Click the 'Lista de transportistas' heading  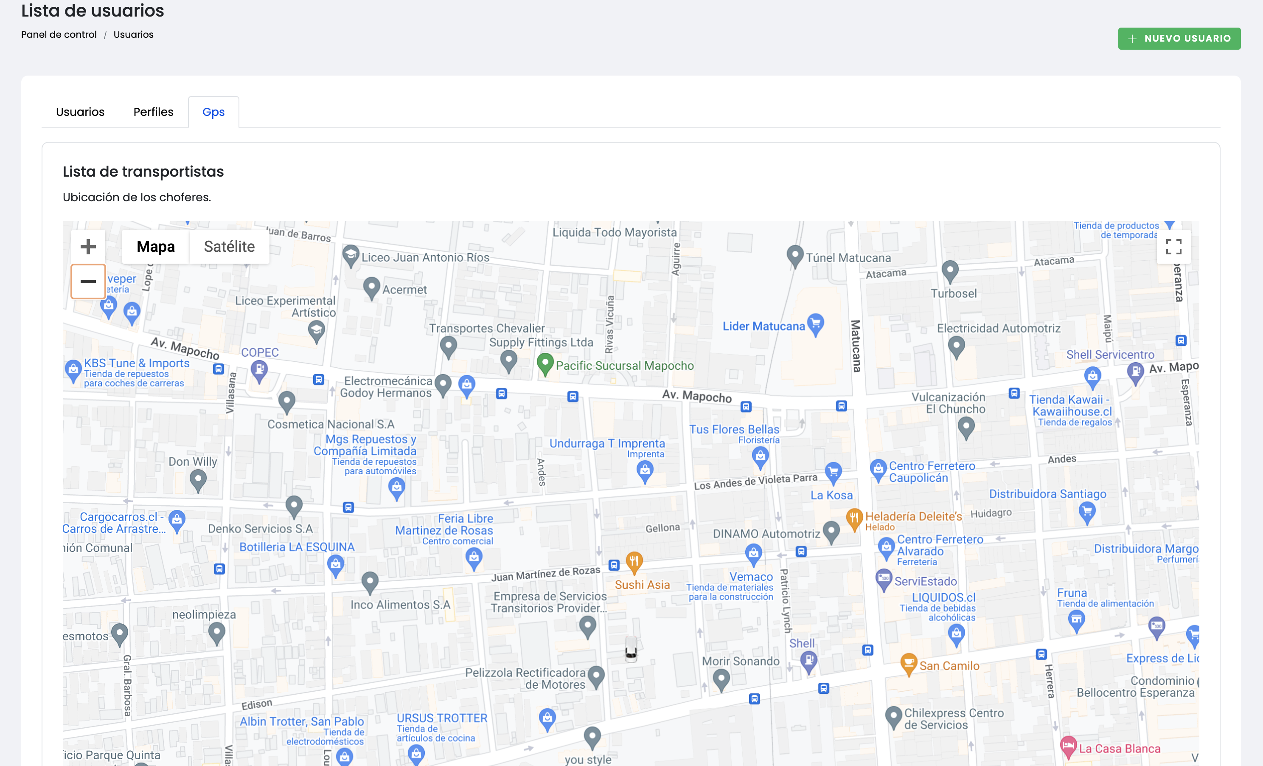pyautogui.click(x=143, y=171)
